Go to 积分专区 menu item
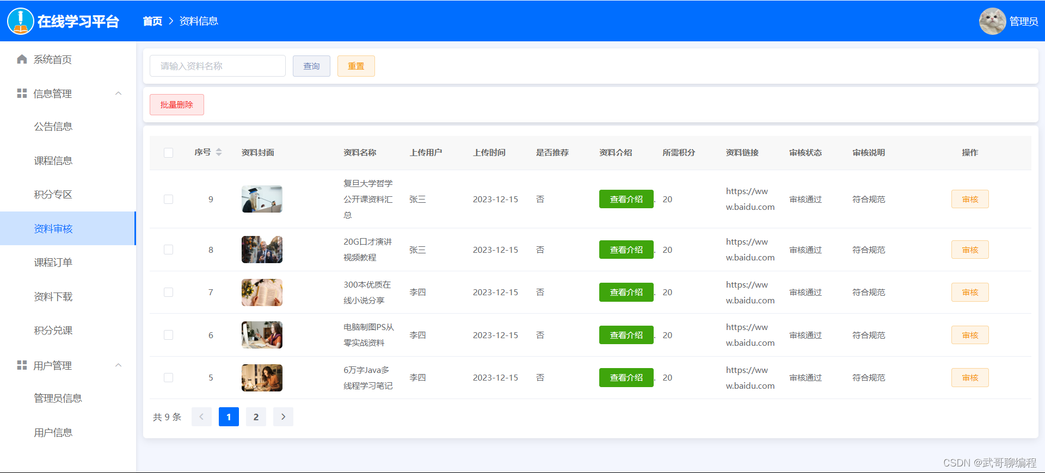This screenshot has height=473, width=1045. (68, 195)
